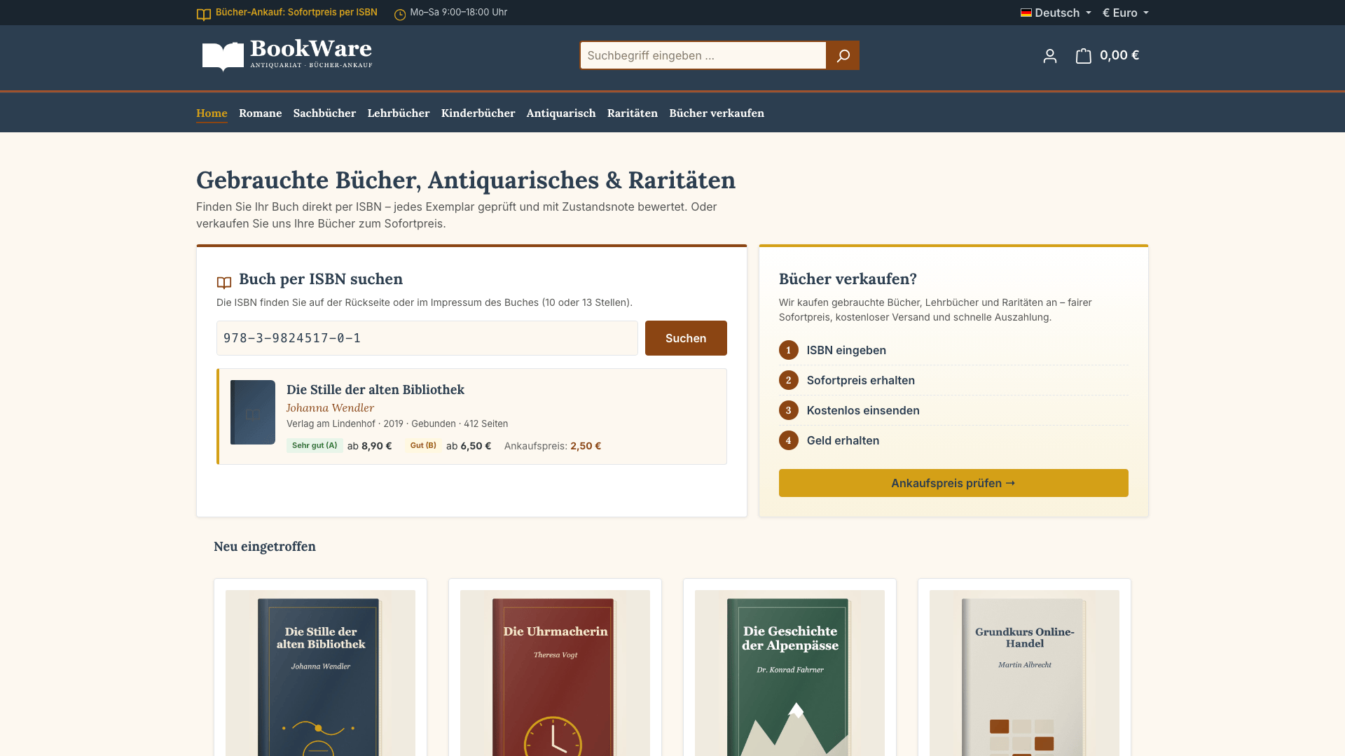1345x756 pixels.
Task: Open Die Uhrmacherin book cover
Action: 555,673
